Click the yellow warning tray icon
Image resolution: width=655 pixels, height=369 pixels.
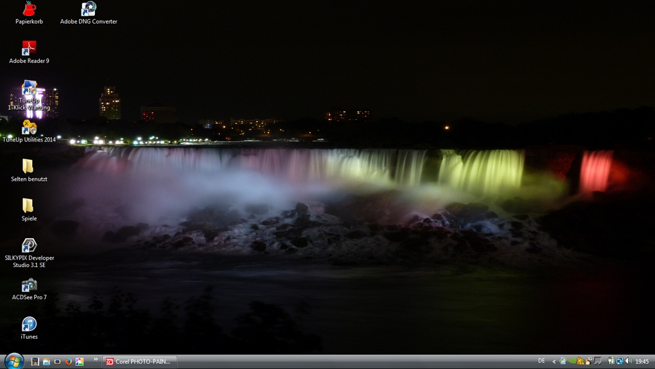coord(581,361)
